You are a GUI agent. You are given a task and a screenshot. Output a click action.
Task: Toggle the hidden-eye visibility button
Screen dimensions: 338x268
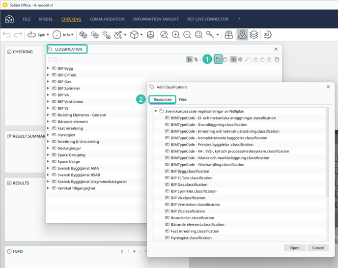[x=233, y=60]
